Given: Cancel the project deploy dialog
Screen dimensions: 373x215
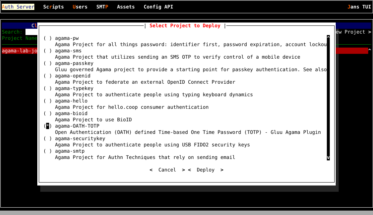Looking at the screenshot, I should [x=167, y=170].
